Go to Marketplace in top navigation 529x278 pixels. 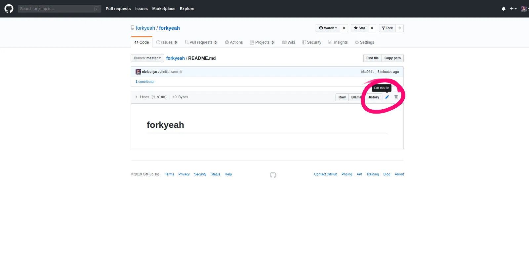click(164, 9)
